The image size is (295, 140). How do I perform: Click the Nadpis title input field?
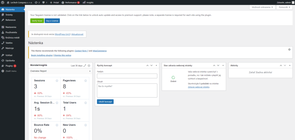point(127,76)
